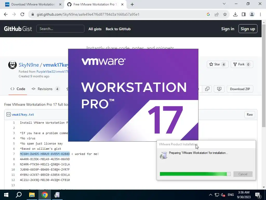
Task: Open taskbar search icon
Action: click(19, 195)
